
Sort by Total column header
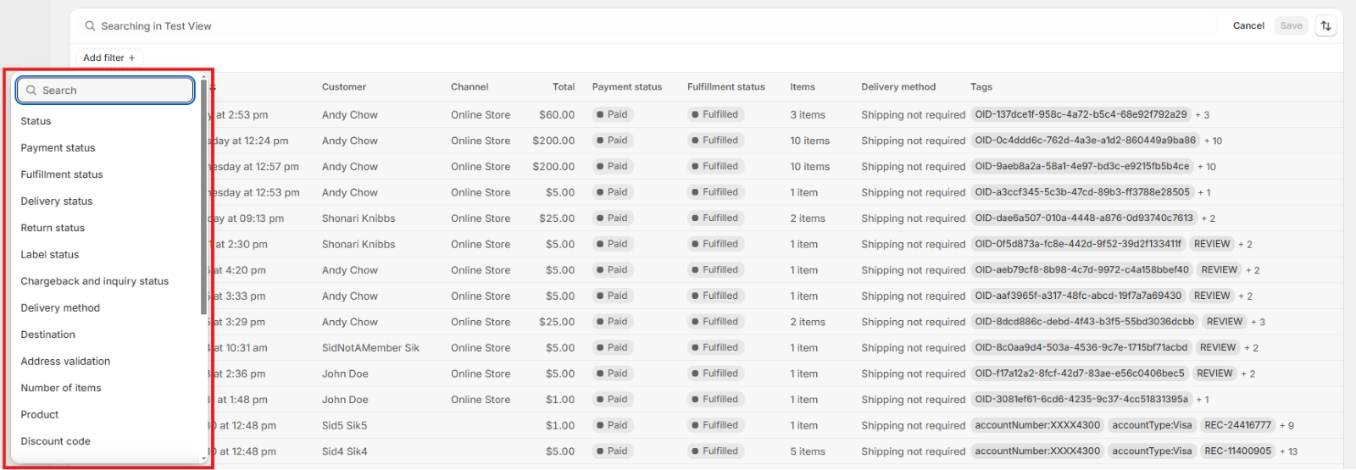(x=563, y=87)
